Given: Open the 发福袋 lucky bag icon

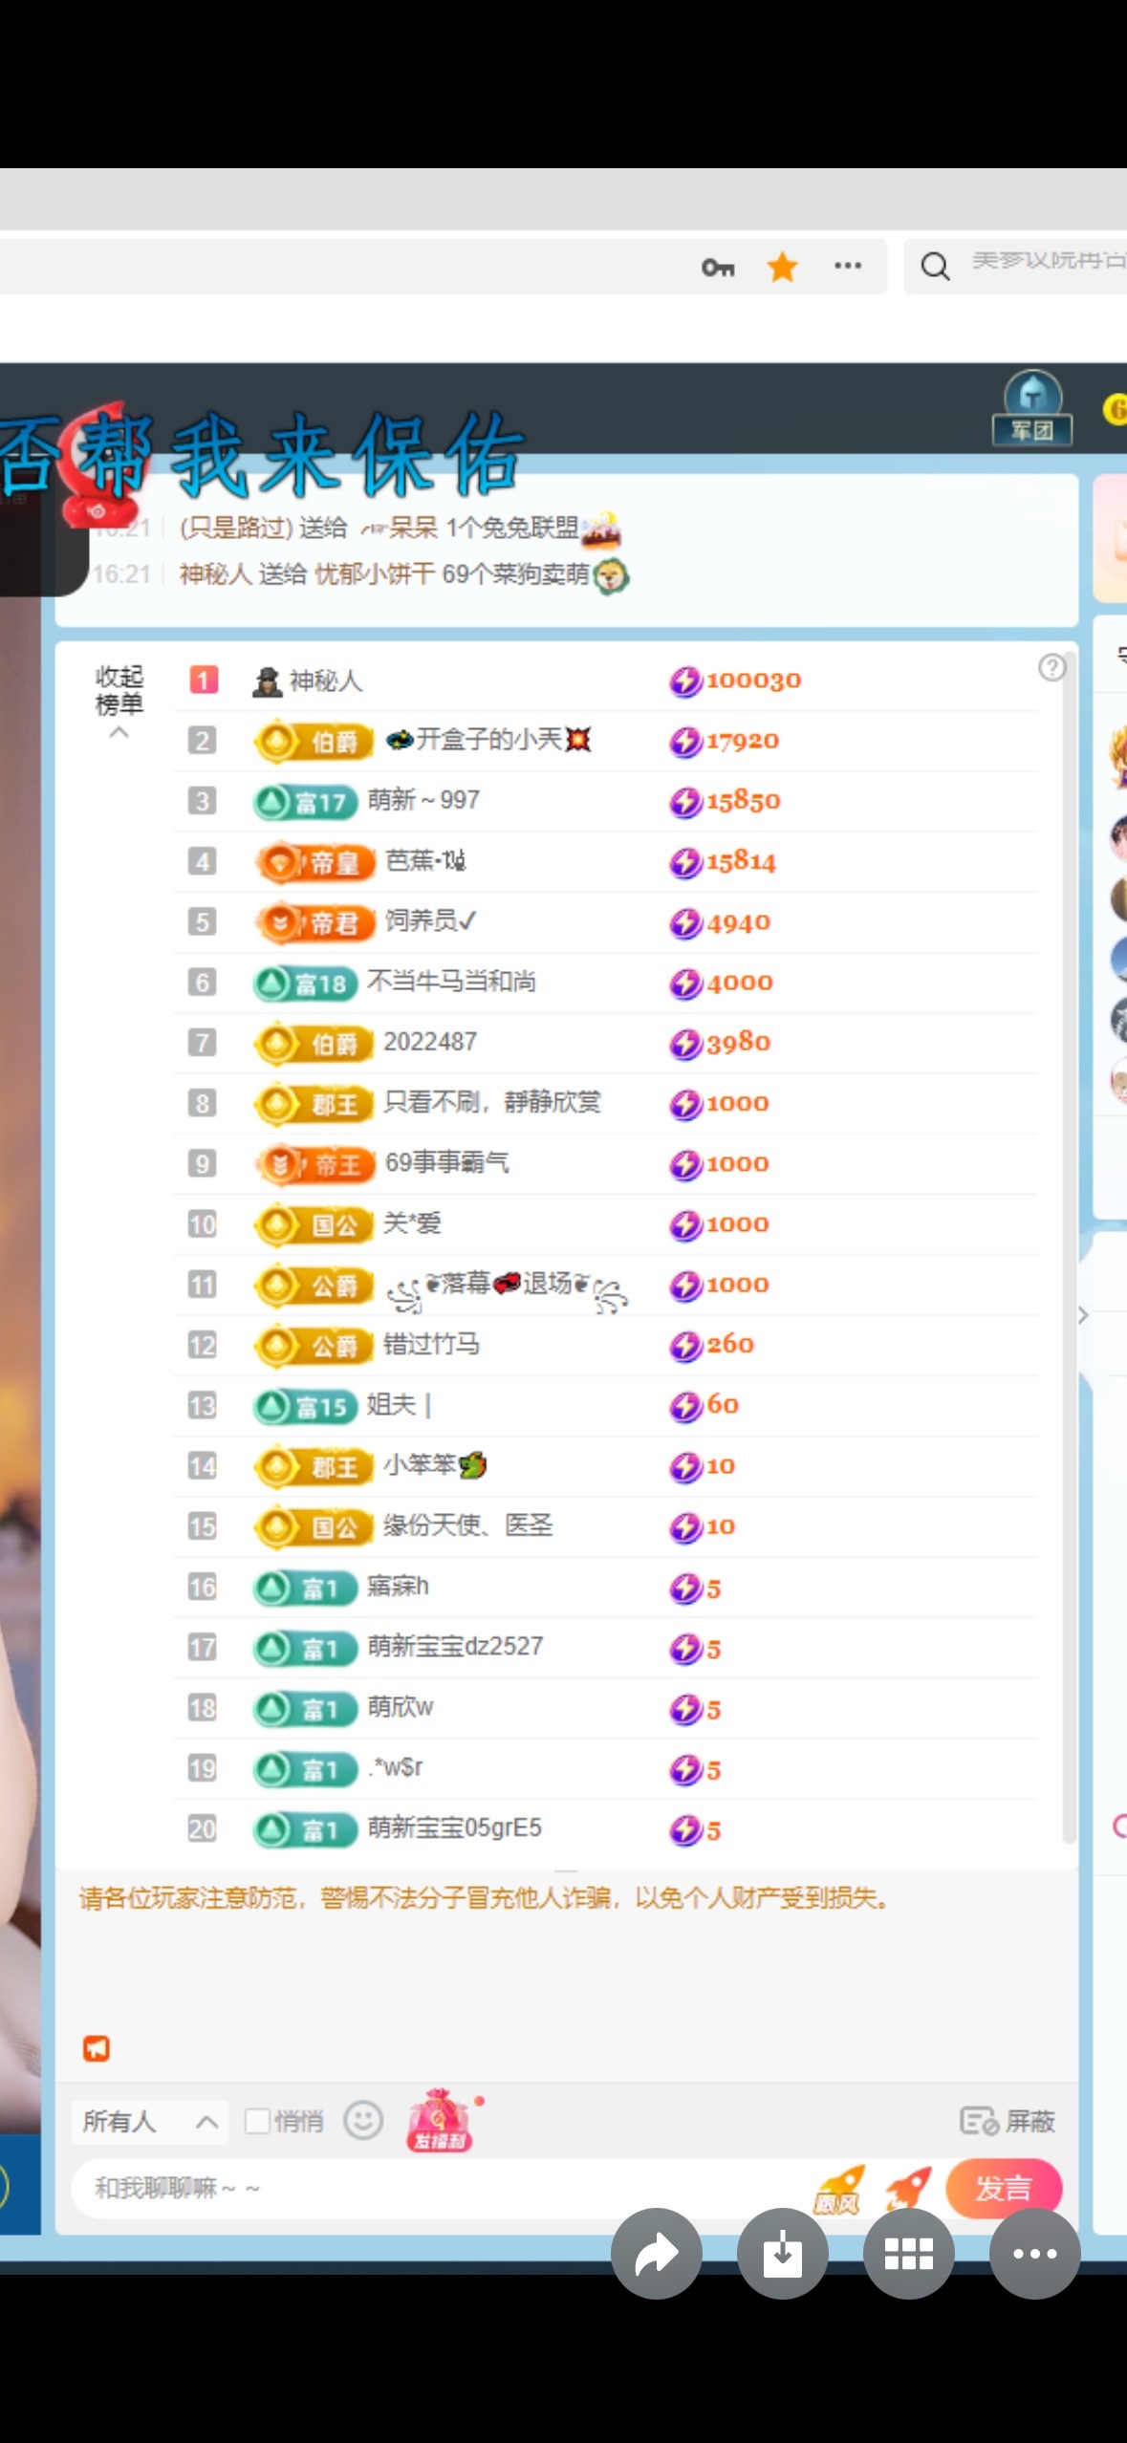Looking at the screenshot, I should [x=440, y=2120].
